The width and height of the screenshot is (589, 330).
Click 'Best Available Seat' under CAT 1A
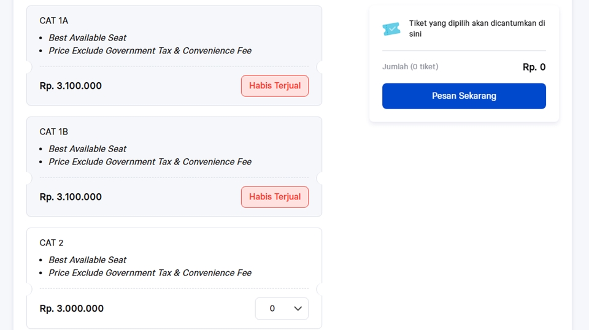88,38
